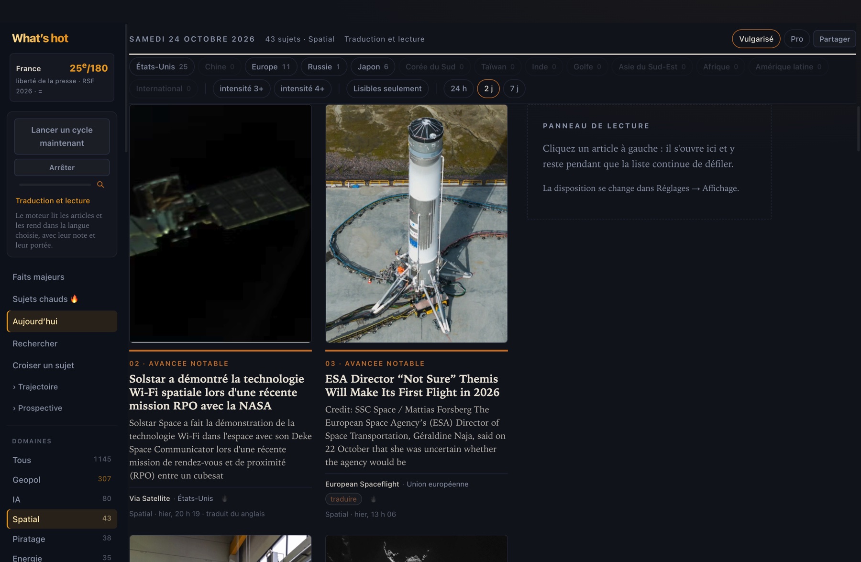Click the search magnifier icon in sidebar
The height and width of the screenshot is (562, 861).
100,185
